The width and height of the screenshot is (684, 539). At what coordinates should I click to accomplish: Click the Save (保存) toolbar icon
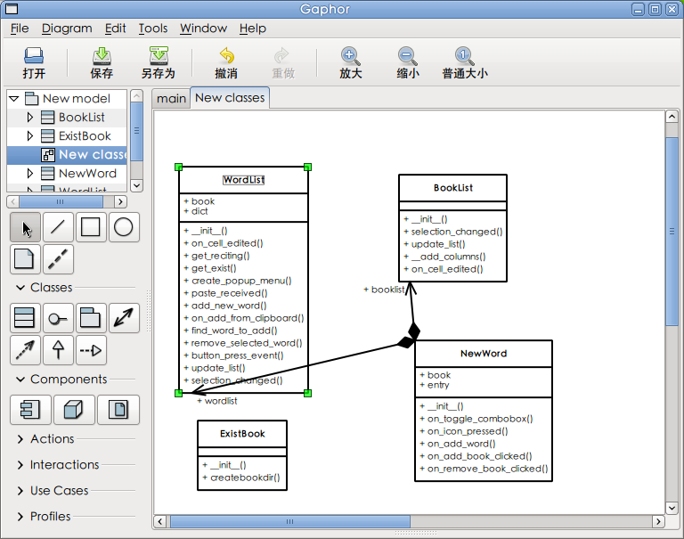point(102,62)
